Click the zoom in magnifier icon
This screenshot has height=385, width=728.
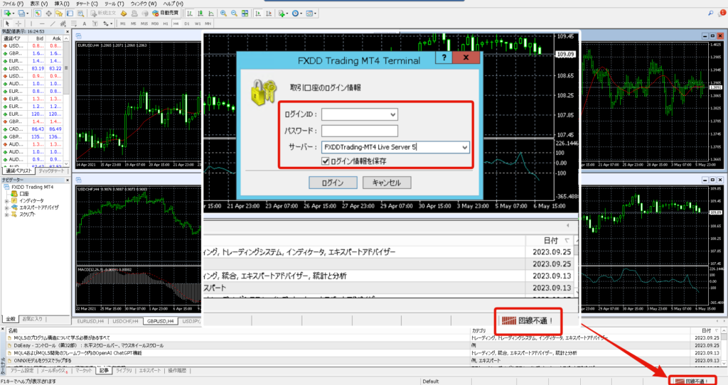click(223, 13)
